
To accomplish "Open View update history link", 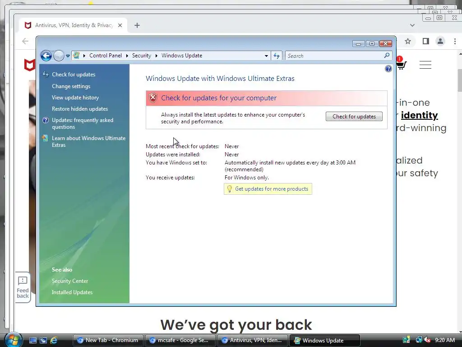I will click(75, 98).
